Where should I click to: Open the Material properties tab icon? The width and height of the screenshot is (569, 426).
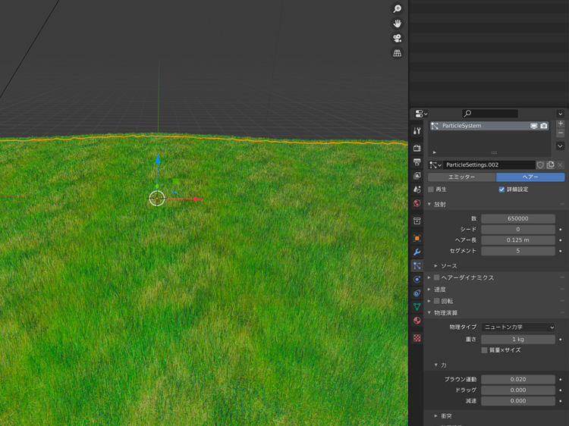[417, 321]
